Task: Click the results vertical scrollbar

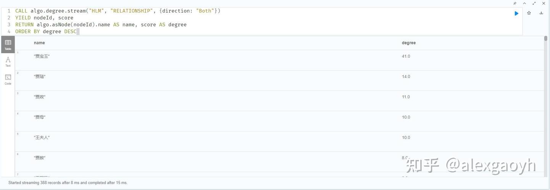Action: pyautogui.click(x=546, y=106)
